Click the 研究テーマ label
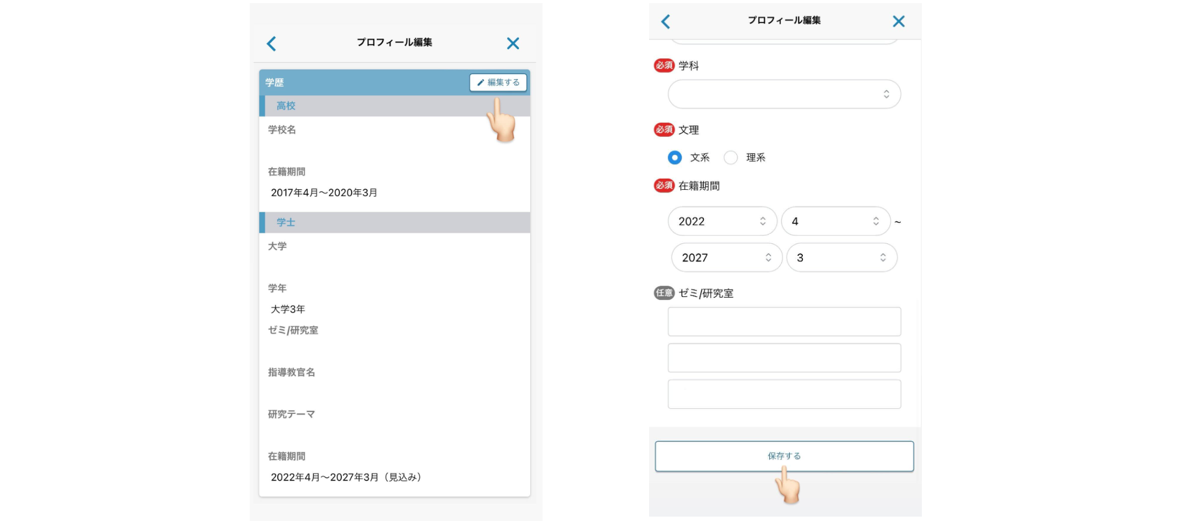This screenshot has height=521, width=1181. [x=292, y=414]
